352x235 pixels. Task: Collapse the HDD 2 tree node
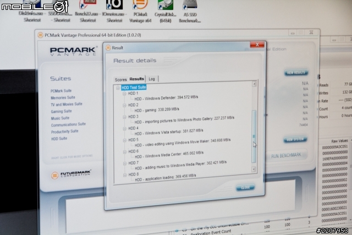pyautogui.click(x=124, y=105)
